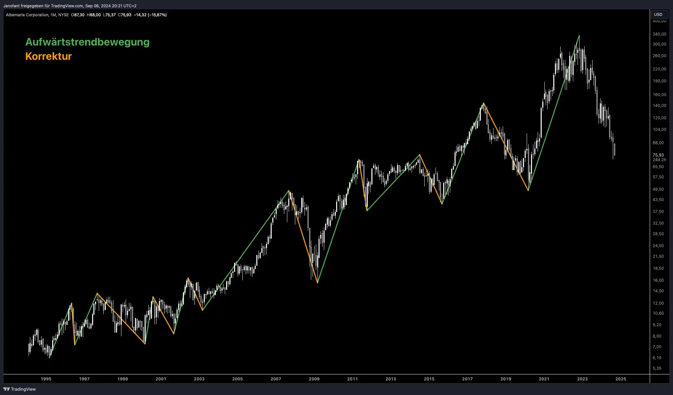
Task: Click the 37,50 price axis value
Action: pyautogui.click(x=658, y=212)
